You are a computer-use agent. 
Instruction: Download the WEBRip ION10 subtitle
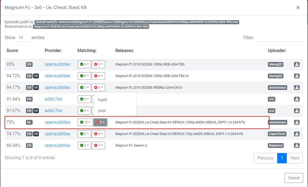click(x=297, y=87)
